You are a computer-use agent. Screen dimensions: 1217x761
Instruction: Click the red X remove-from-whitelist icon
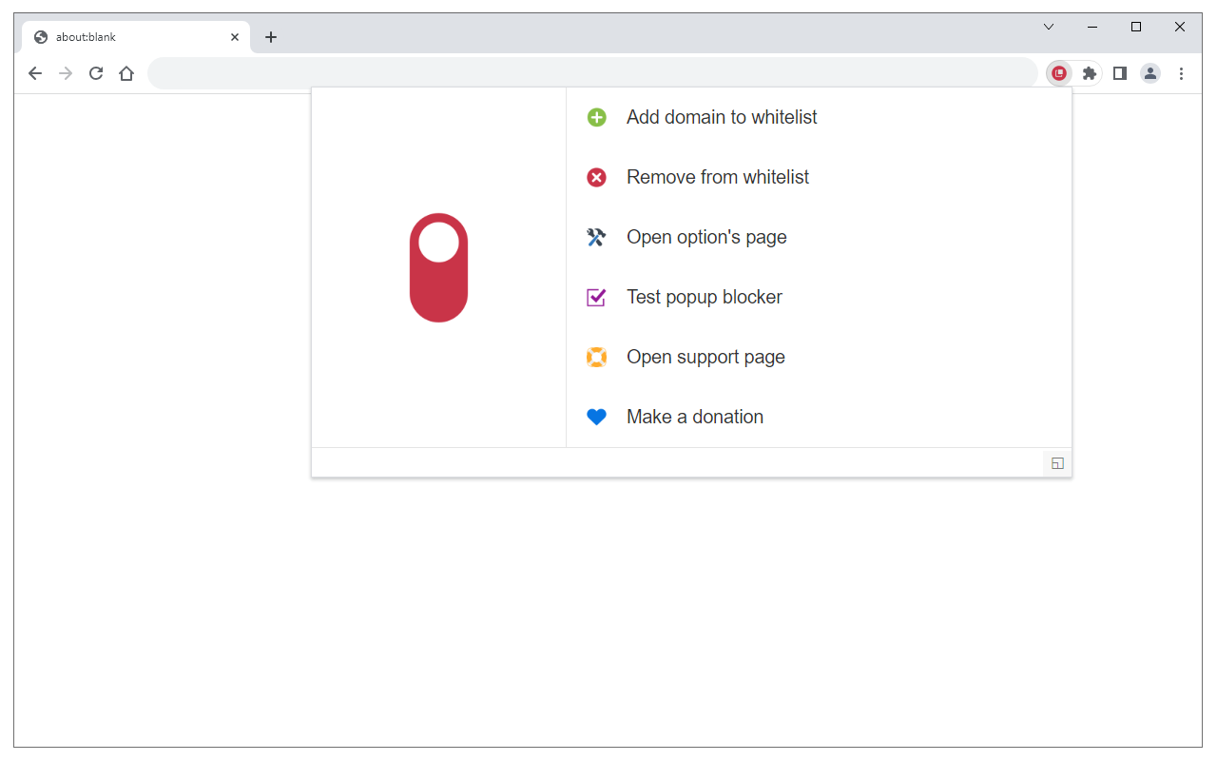(x=596, y=177)
